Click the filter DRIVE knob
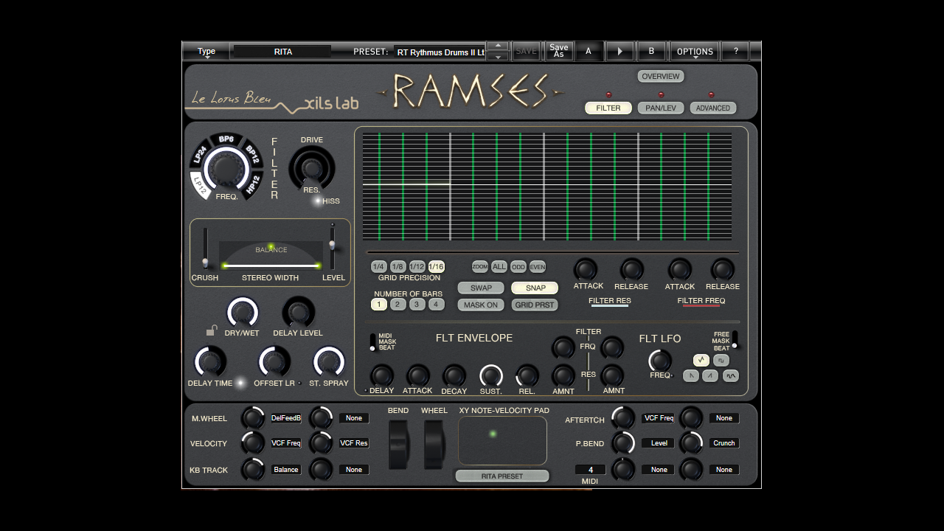This screenshot has width=944, height=531. coord(311,167)
